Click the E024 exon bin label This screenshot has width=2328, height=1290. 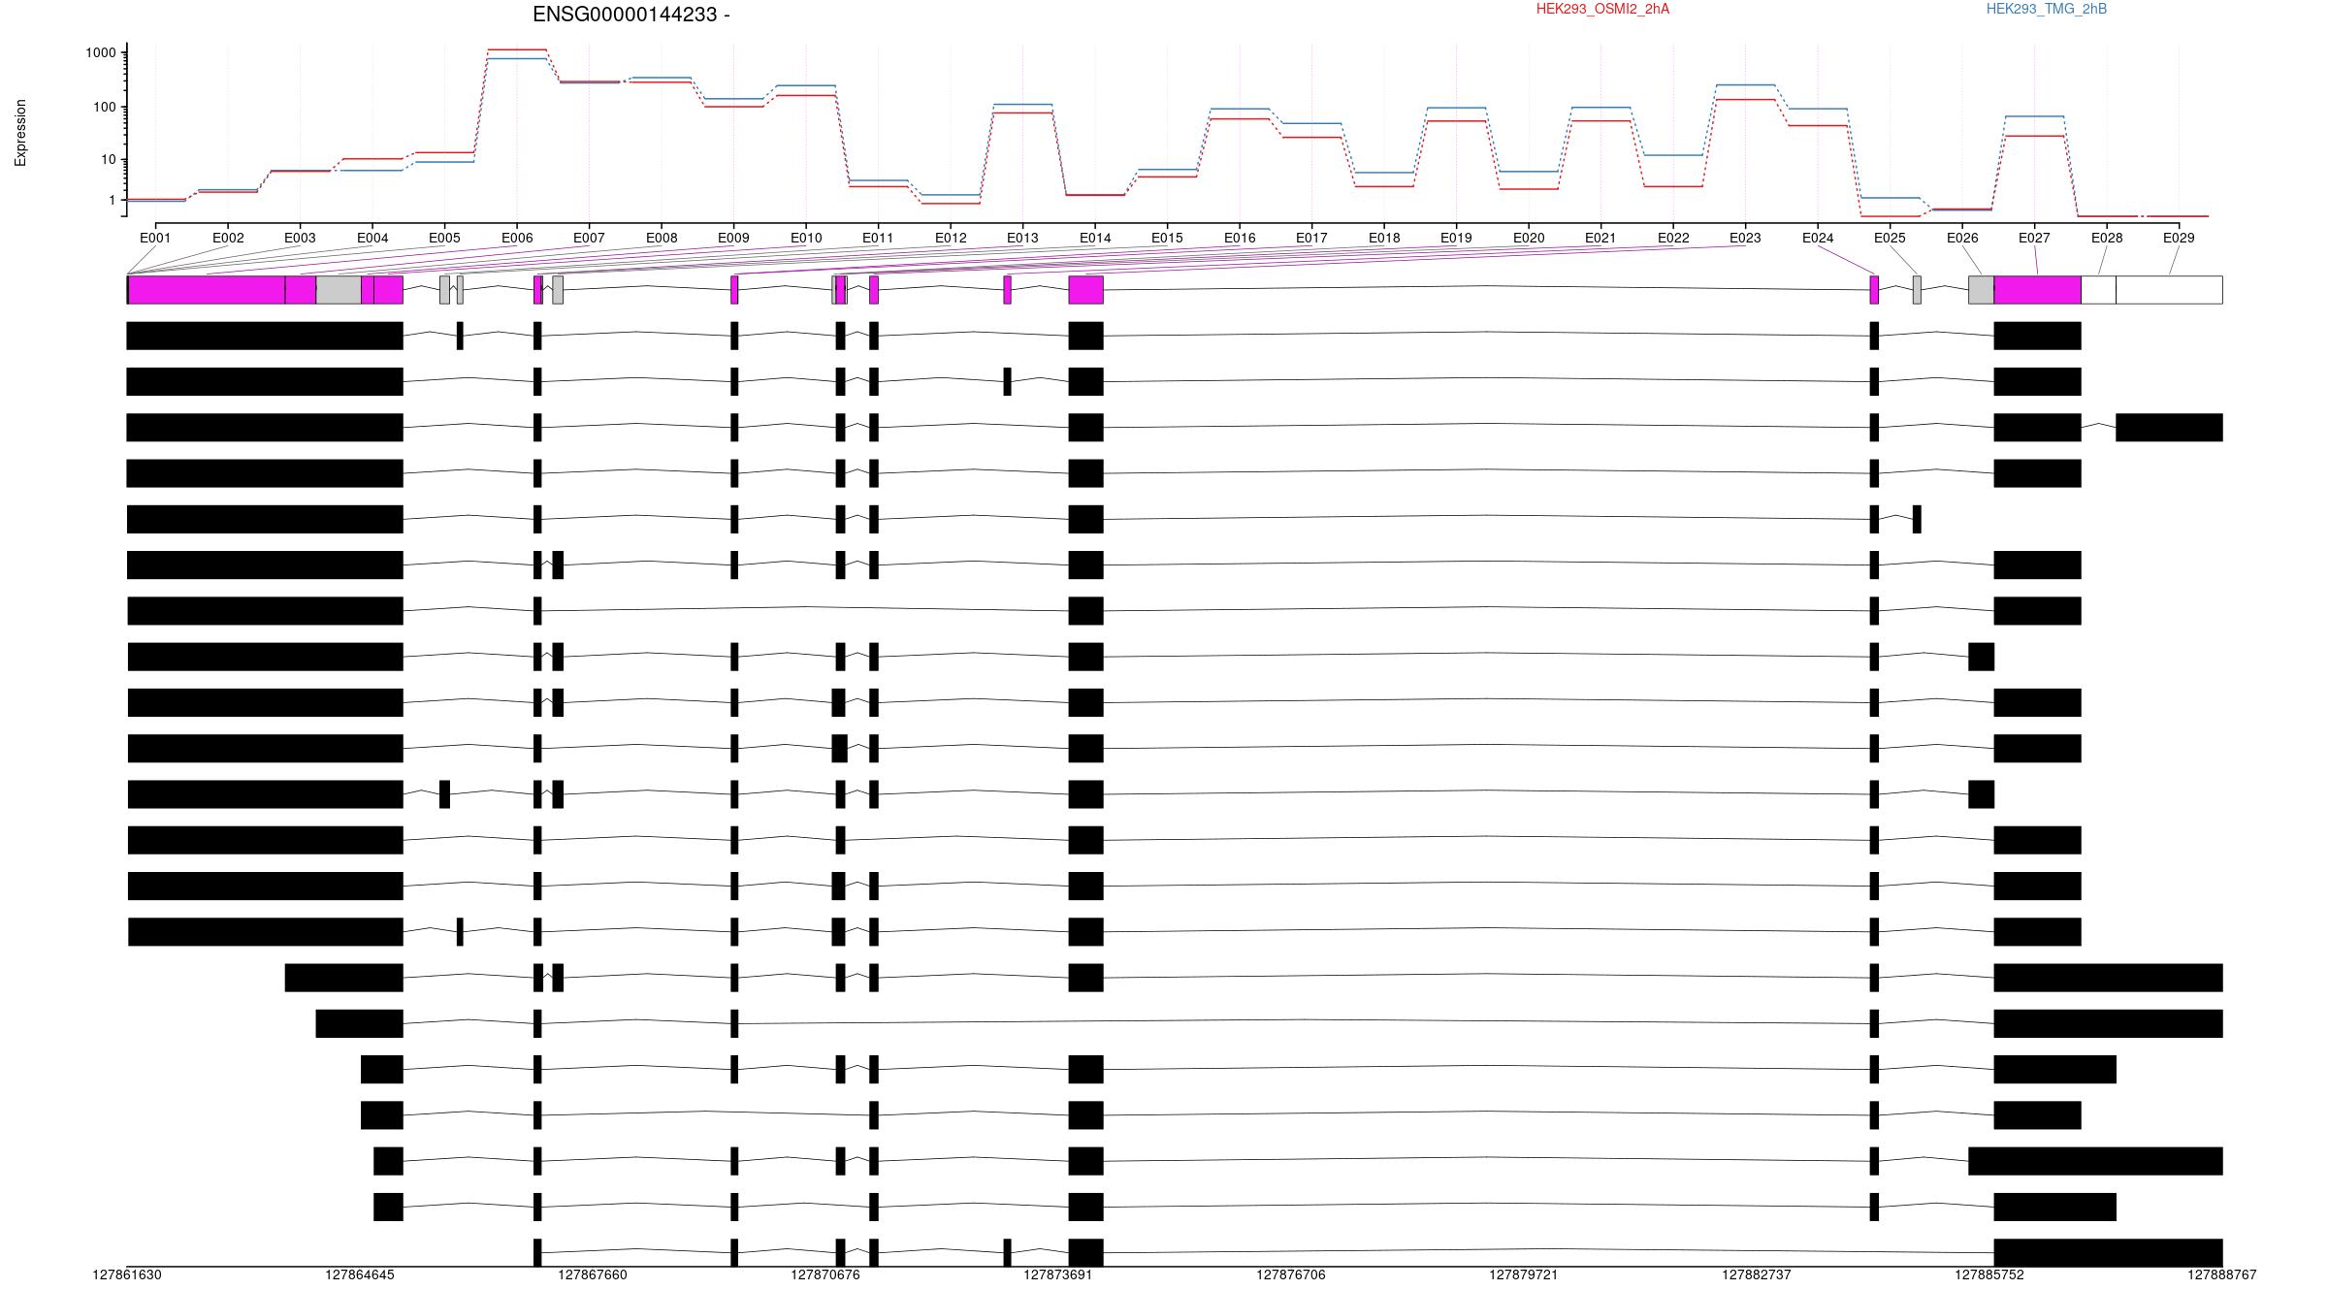point(1818,238)
